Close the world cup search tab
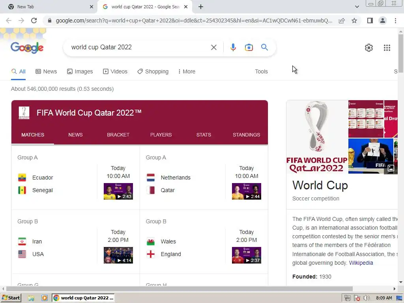The height and width of the screenshot is (303, 404). (186, 7)
